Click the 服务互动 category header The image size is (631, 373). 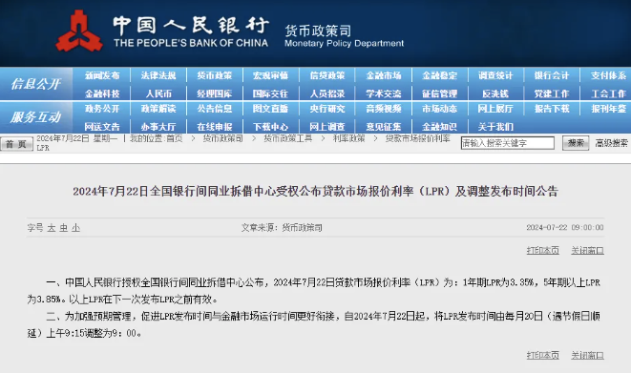36,117
